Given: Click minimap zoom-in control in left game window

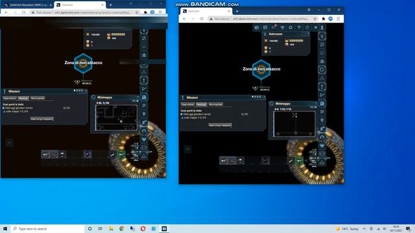Looking at the screenshot, I should click(x=137, y=101).
